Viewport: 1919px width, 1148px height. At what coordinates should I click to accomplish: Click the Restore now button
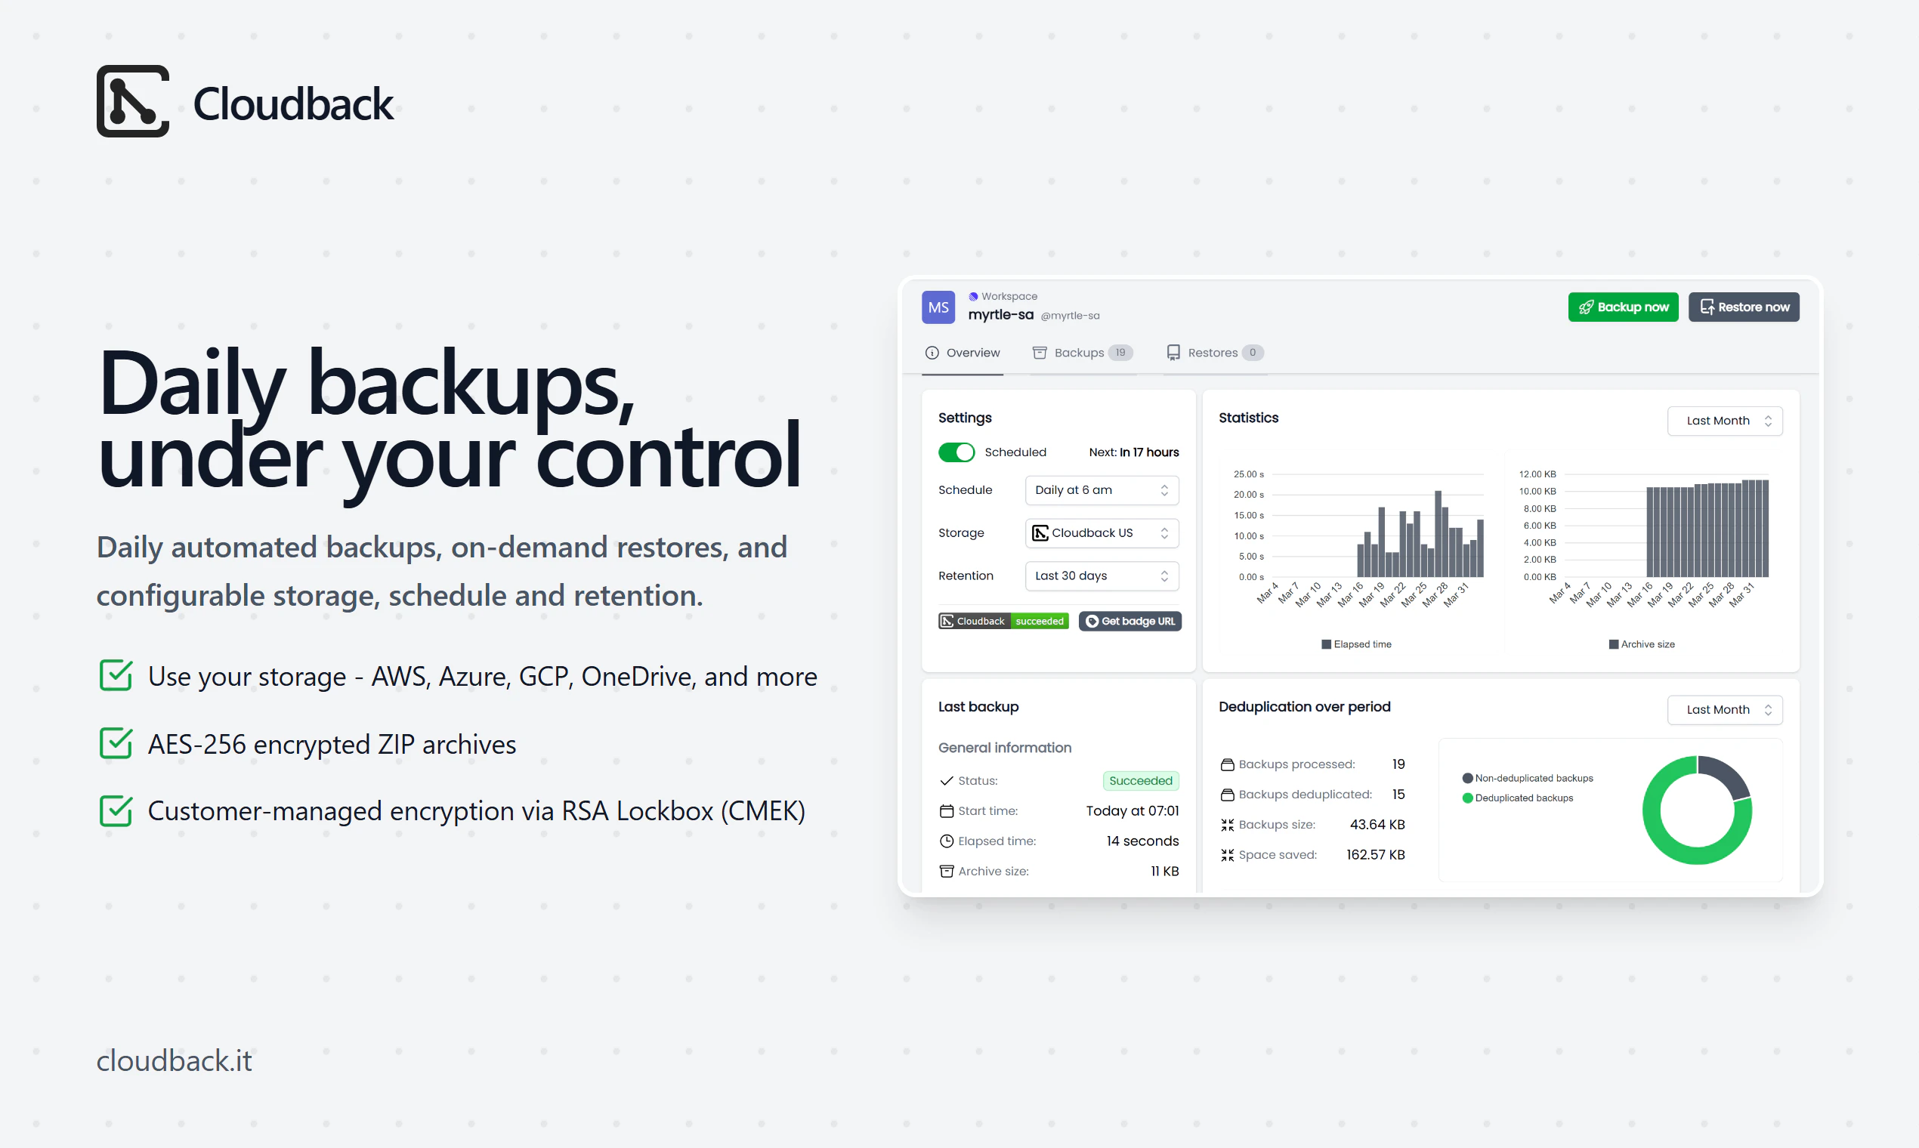coord(1744,307)
